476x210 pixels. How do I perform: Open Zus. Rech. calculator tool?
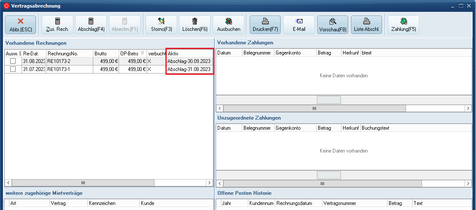pos(57,25)
